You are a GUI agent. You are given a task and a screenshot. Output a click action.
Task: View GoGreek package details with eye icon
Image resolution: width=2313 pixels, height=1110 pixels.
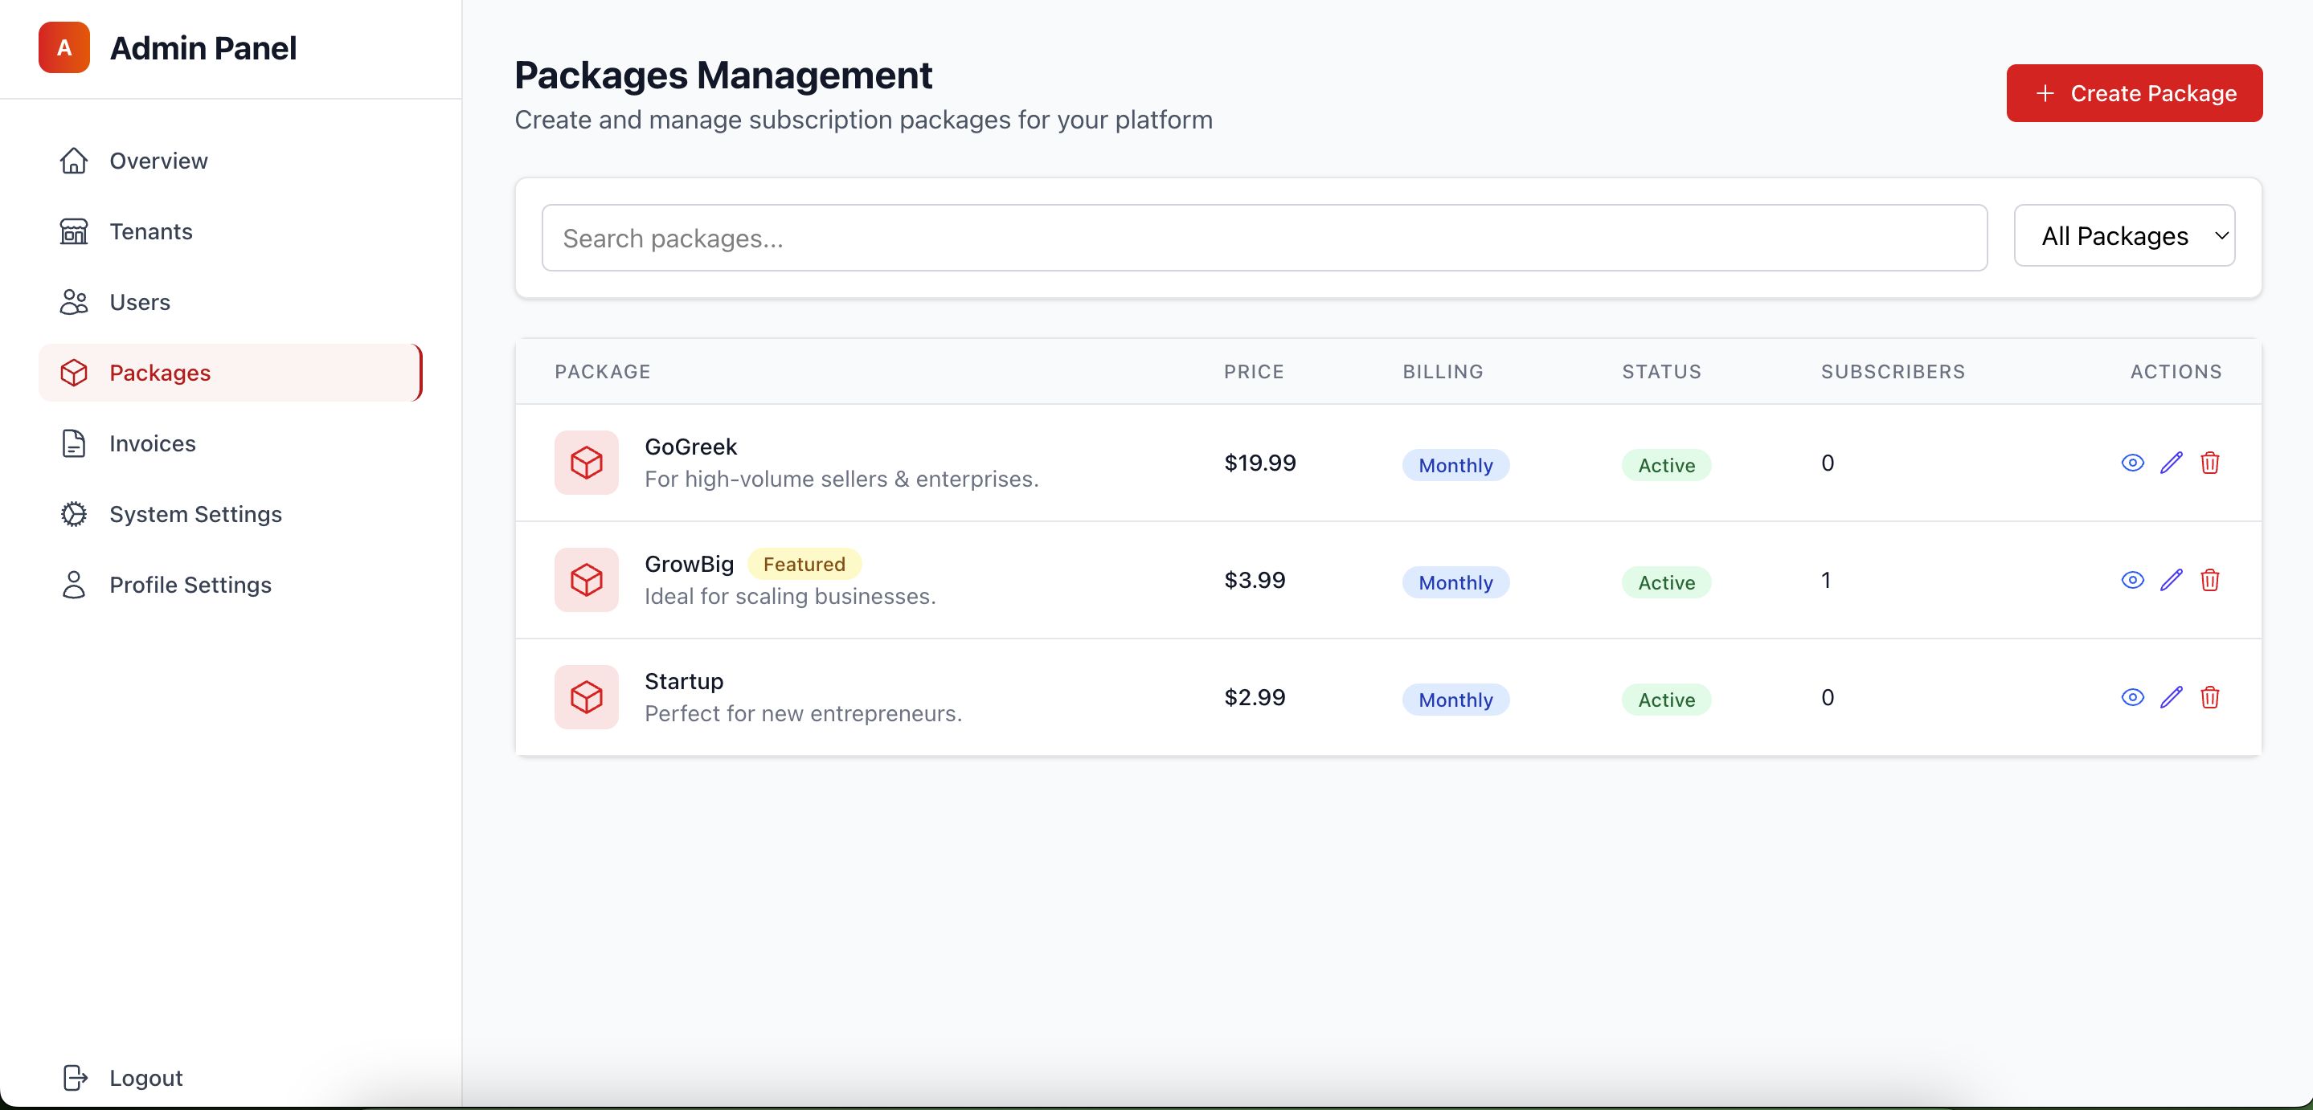point(2132,463)
